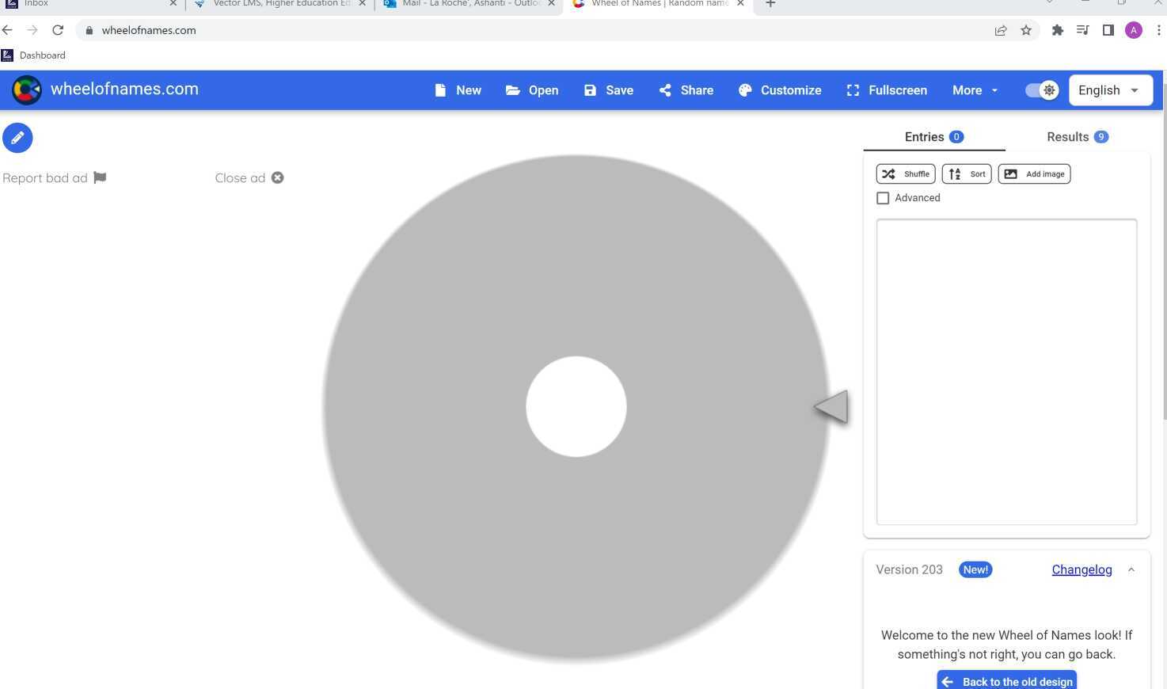The image size is (1167, 689).
Task: Click the New wheel file icon
Action: [441, 90]
